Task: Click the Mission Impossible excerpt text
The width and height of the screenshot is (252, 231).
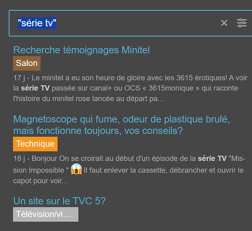Action: 129,170
